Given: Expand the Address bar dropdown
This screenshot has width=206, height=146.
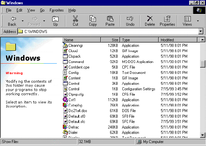Looking at the screenshot, I should pos(200,32).
